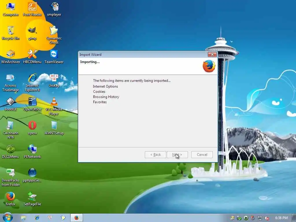Select the OpenOffice desktop icon
The image size is (296, 222).
(x=32, y=104)
